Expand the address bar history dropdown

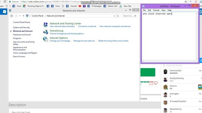coord(114,16)
